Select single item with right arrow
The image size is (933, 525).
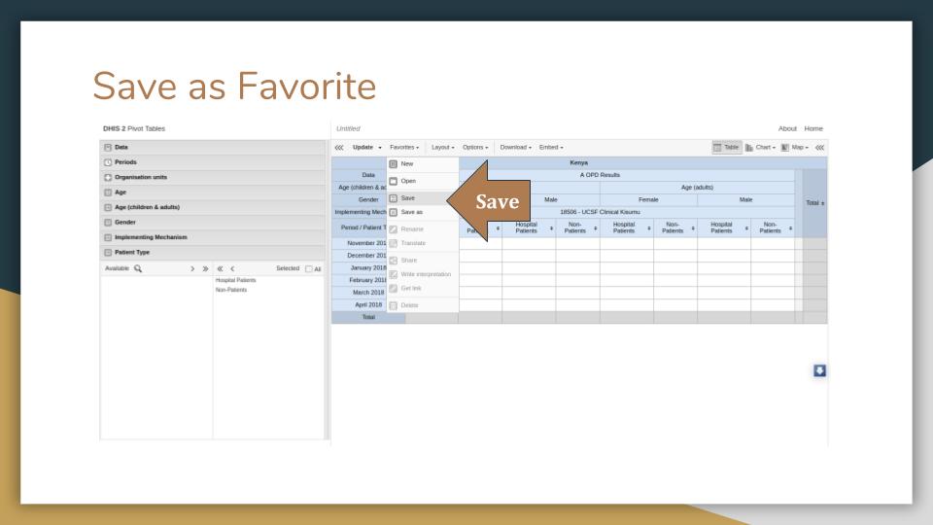(x=192, y=268)
